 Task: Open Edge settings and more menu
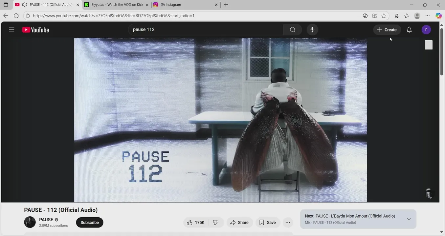click(x=427, y=15)
